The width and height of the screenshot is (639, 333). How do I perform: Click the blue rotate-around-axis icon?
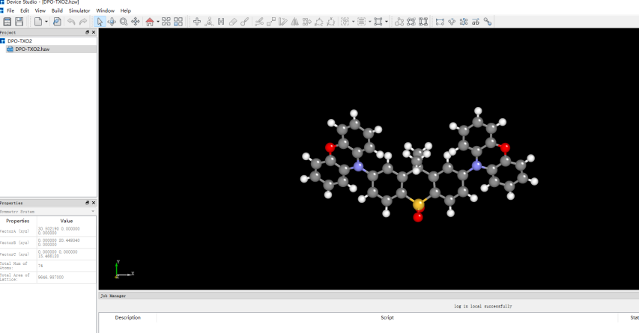[x=452, y=22]
